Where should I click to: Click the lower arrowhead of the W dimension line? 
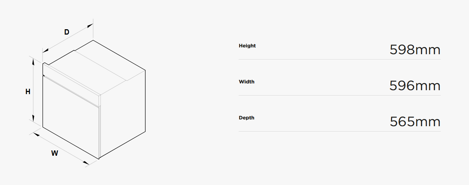(x=86, y=163)
